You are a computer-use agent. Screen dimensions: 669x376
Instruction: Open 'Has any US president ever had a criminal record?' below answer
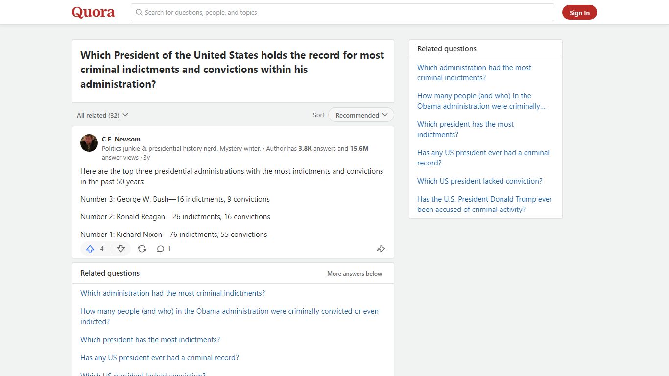(x=160, y=358)
